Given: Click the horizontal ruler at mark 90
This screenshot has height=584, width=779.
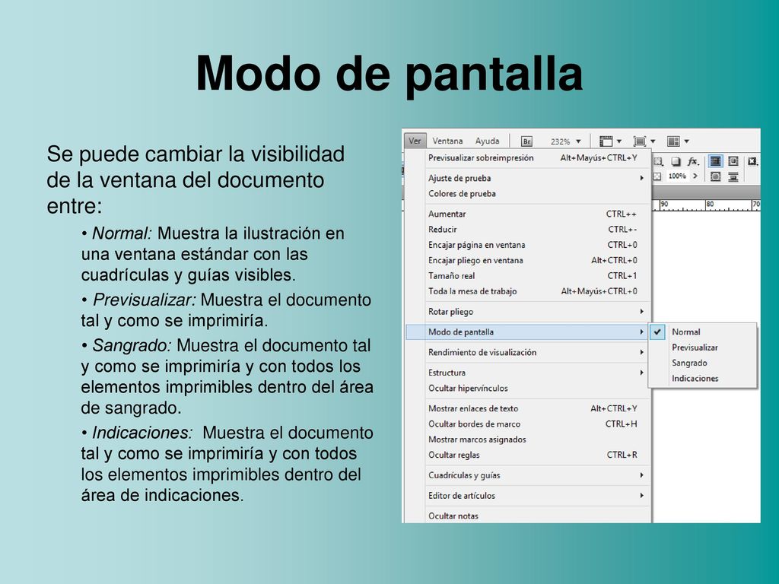Looking at the screenshot, I should [x=665, y=204].
